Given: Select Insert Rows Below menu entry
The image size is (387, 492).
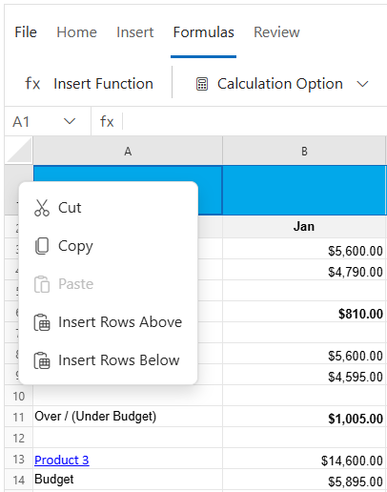Looking at the screenshot, I should [109, 360].
